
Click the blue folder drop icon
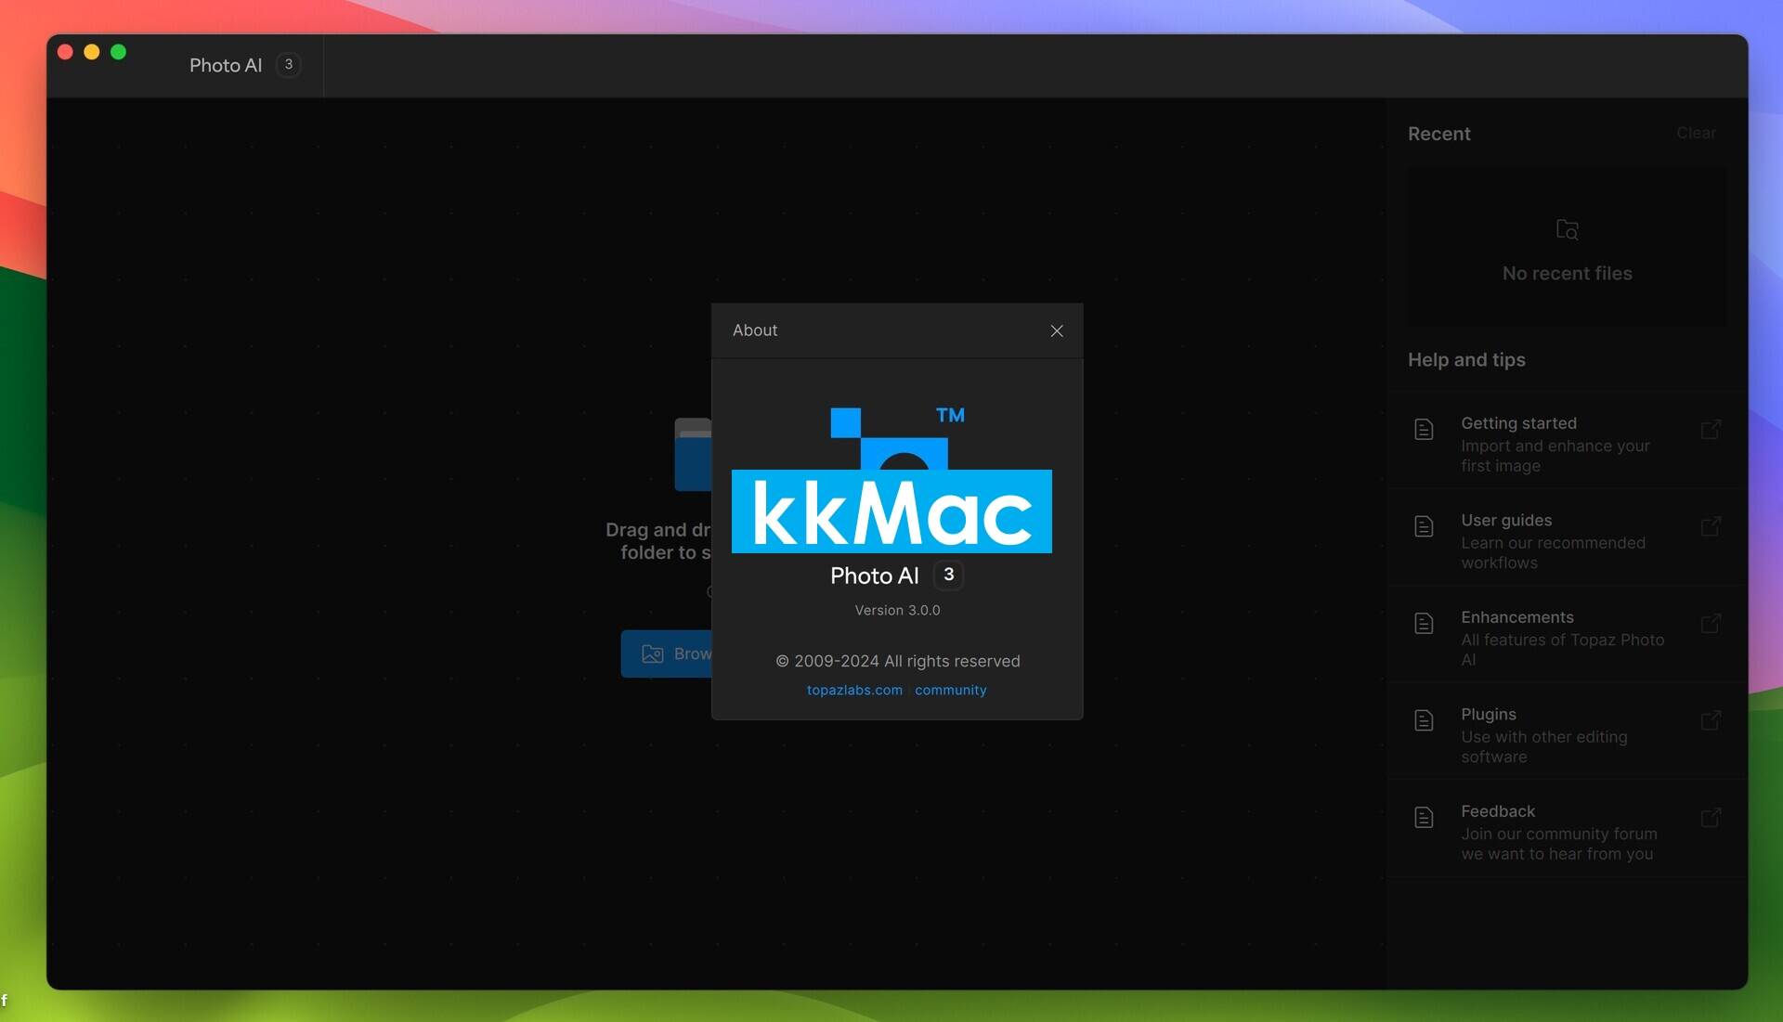tap(693, 455)
